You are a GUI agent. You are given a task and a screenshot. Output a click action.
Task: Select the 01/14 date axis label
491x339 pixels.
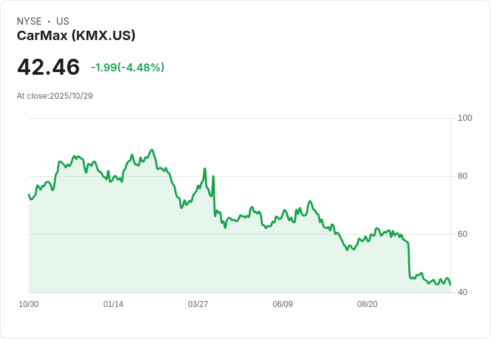[x=113, y=304]
